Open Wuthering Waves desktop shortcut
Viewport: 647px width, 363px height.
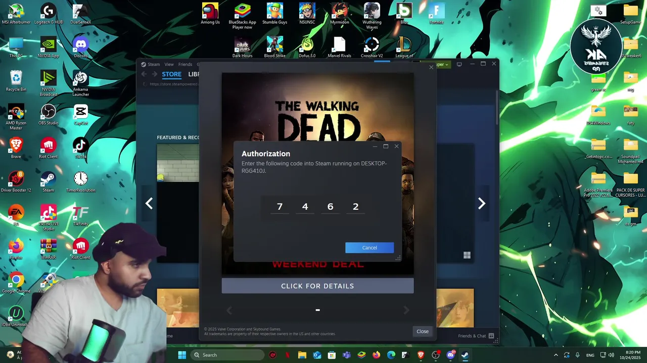click(x=372, y=16)
